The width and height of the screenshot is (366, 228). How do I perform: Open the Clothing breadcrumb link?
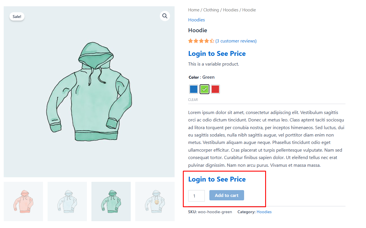click(211, 10)
